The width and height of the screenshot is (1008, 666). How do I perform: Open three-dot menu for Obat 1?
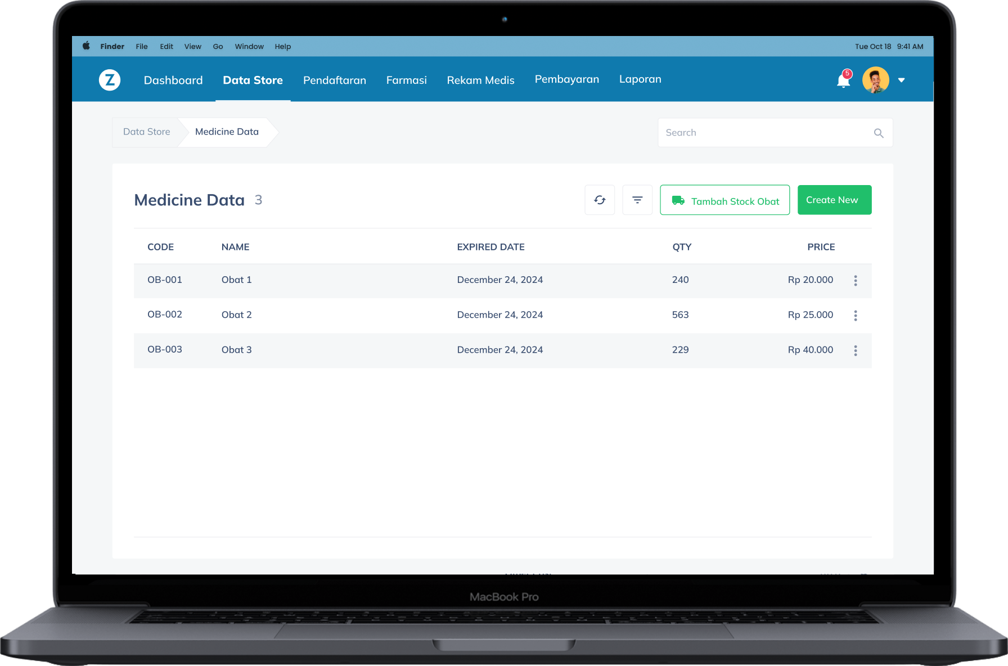click(x=856, y=281)
